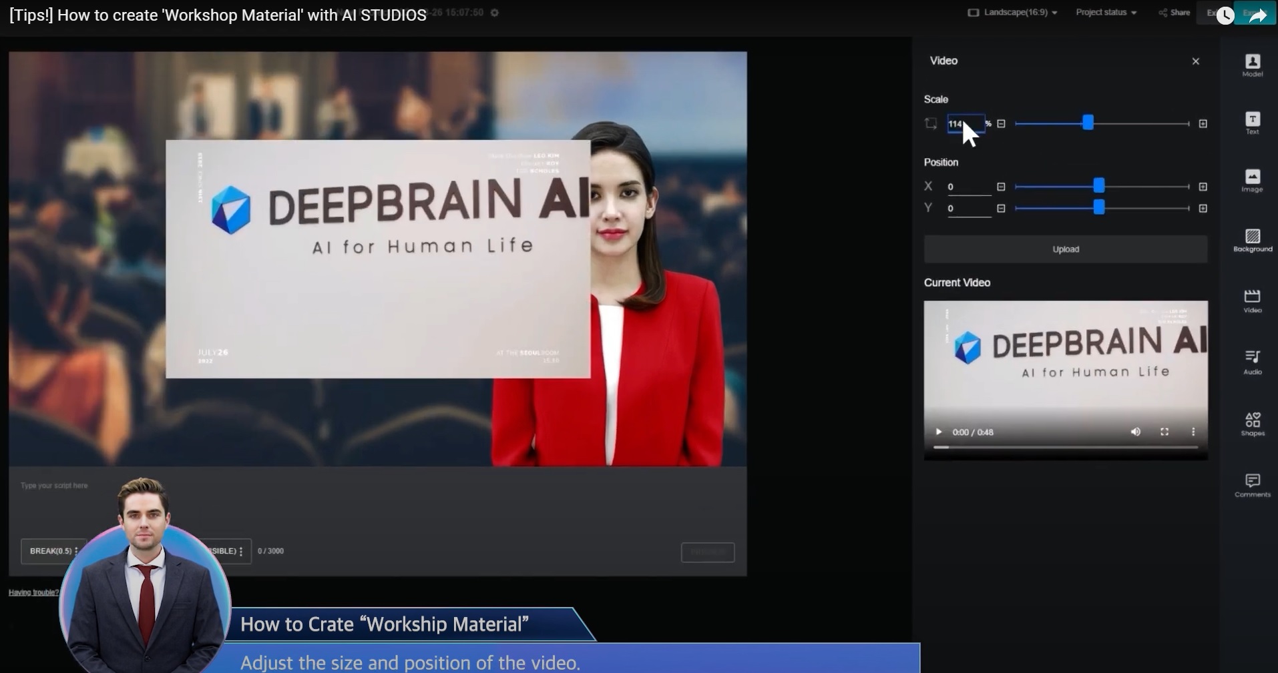Open fullscreen for Current Video preview
Viewport: 1278px width, 673px height.
[x=1164, y=432]
